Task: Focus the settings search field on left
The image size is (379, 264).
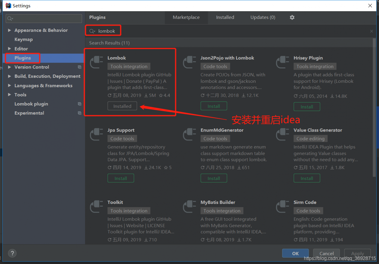Action: (x=44, y=18)
